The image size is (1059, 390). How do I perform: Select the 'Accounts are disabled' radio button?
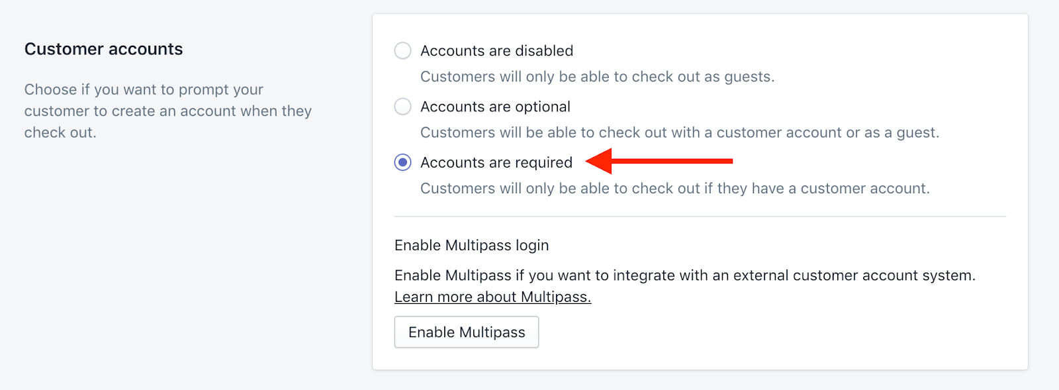tap(402, 51)
